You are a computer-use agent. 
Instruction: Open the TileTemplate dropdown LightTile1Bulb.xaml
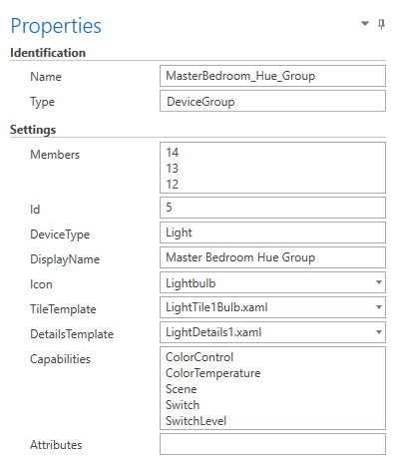(272, 307)
